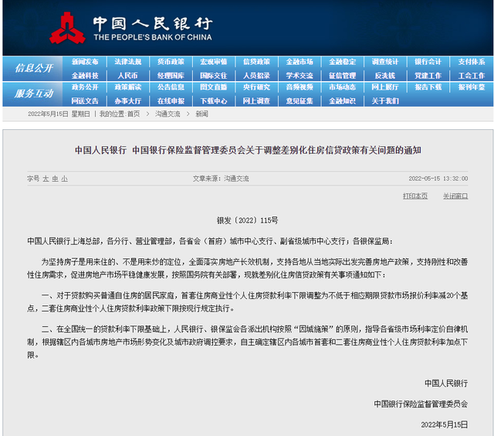Click the 新闻 breadcrumb item
494x436 pixels.
(201, 114)
